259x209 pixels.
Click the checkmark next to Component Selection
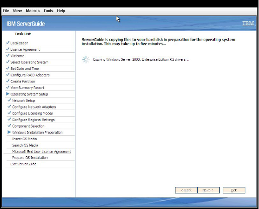[9, 126]
